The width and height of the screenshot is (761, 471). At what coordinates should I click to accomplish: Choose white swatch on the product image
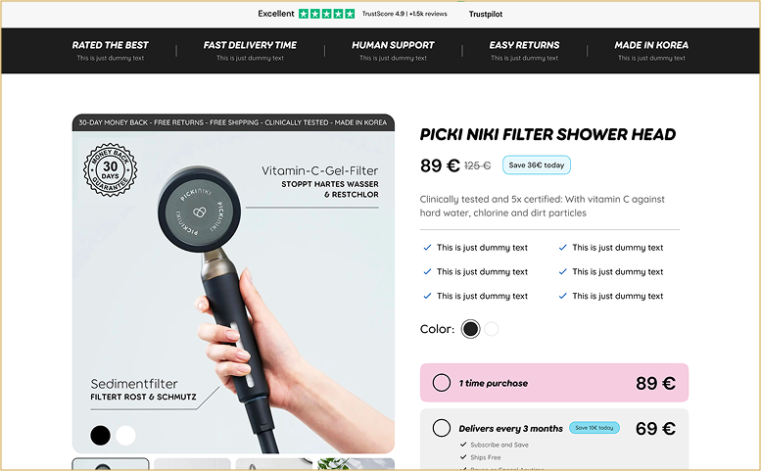click(x=125, y=435)
